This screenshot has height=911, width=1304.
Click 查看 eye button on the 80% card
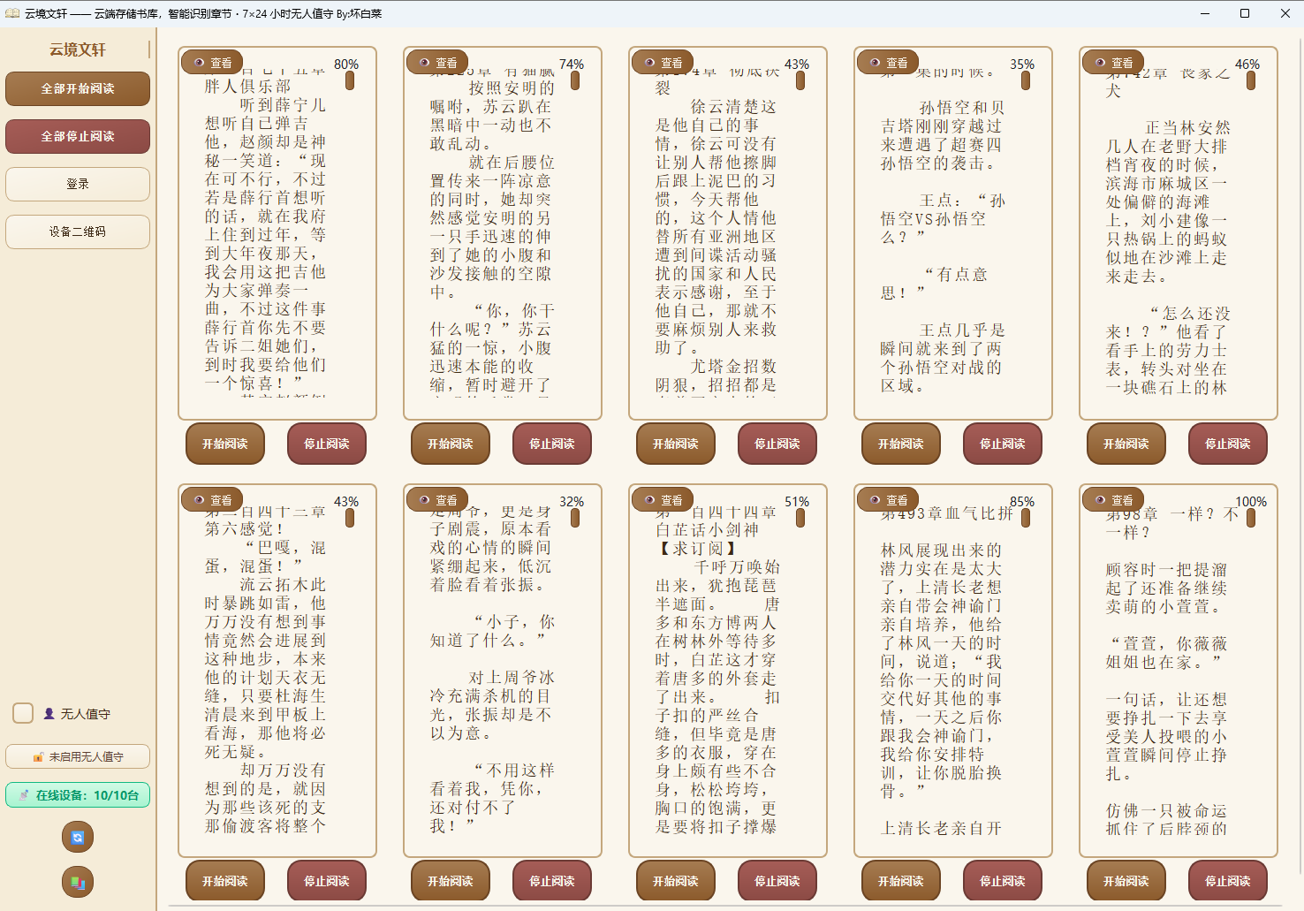[212, 63]
